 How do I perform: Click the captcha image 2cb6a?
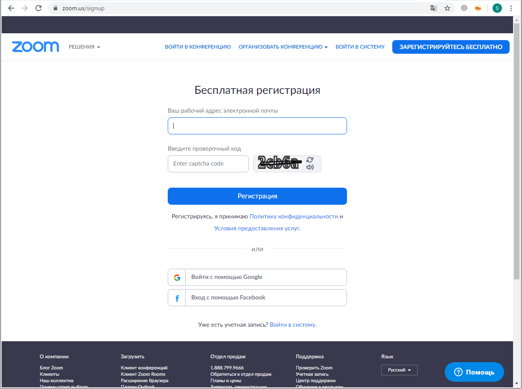(x=280, y=163)
